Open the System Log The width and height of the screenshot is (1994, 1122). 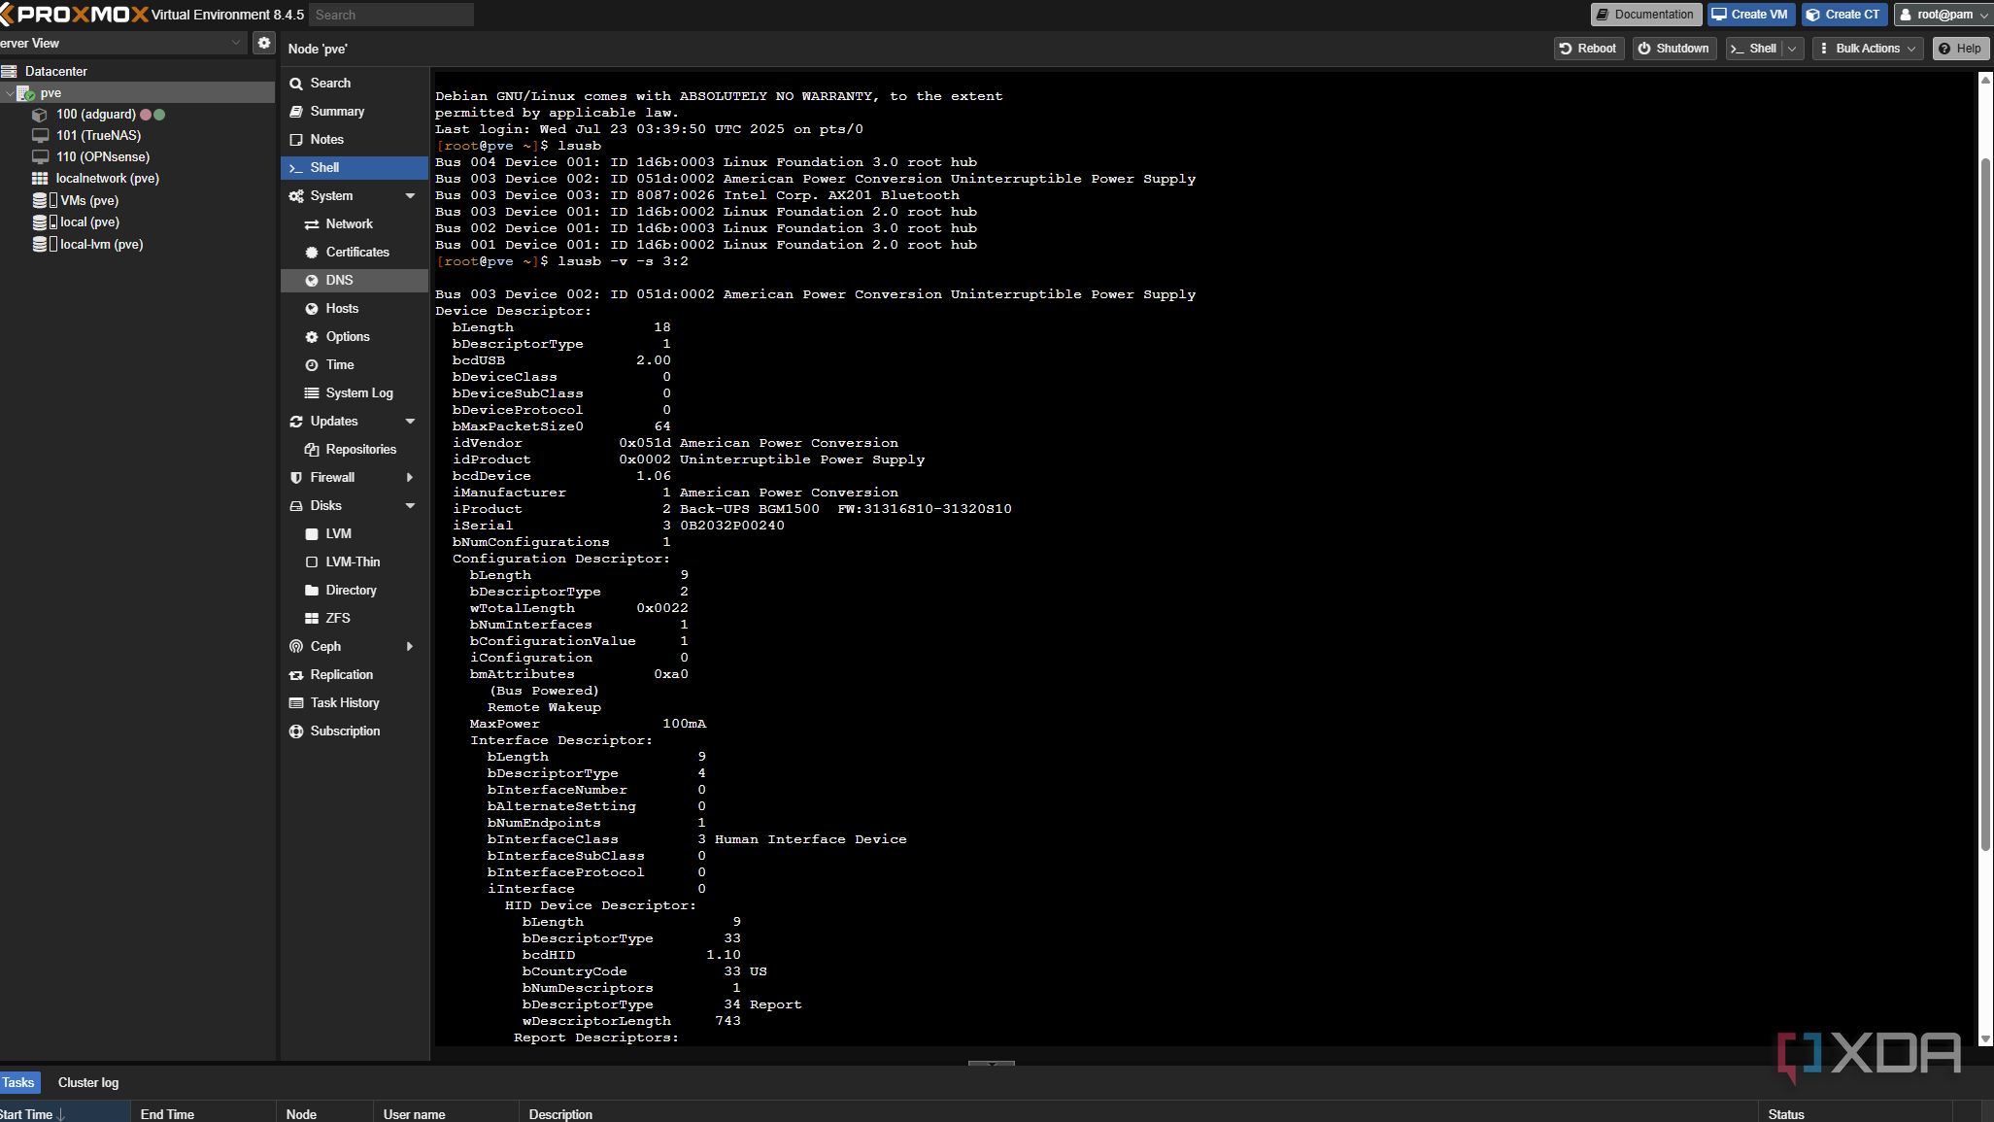[359, 392]
